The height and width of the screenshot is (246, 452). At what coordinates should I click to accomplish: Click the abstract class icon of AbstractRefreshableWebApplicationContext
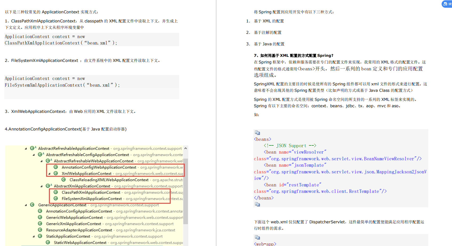pyautogui.click(x=49, y=160)
